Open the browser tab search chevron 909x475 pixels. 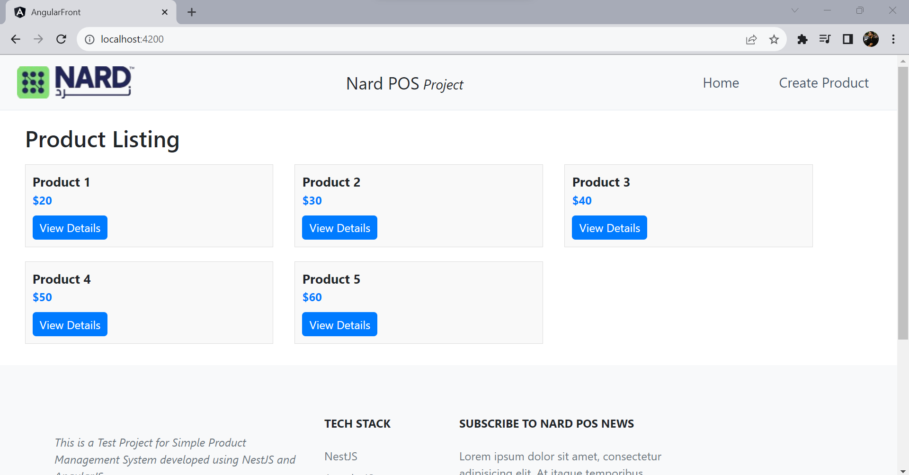(x=794, y=10)
